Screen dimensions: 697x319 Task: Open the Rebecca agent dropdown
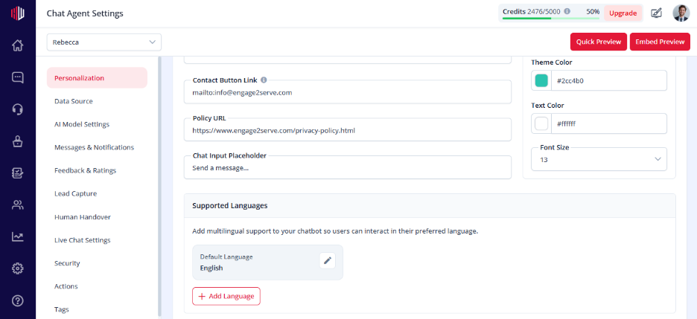click(x=104, y=42)
